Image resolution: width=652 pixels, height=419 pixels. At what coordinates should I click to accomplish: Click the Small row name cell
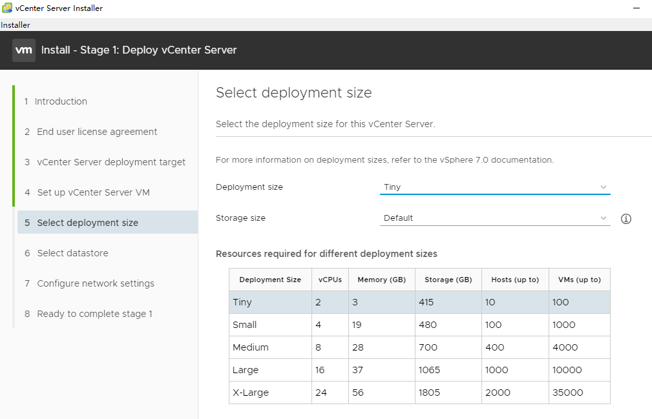pos(270,325)
